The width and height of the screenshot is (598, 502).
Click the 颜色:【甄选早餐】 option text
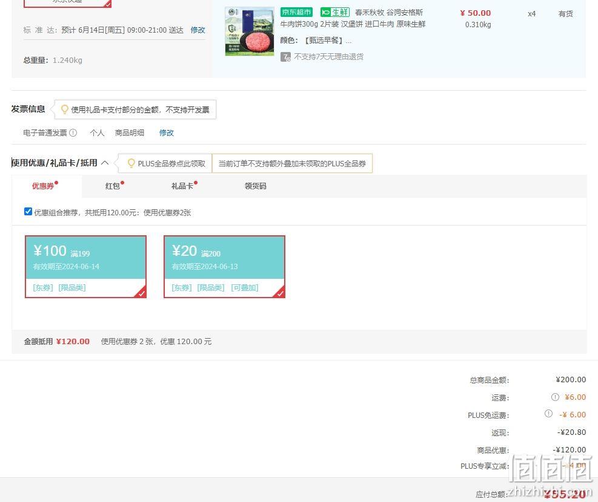click(x=316, y=41)
